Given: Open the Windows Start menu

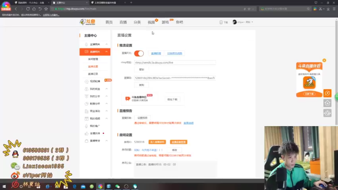Looking at the screenshot, I should tap(4, 186).
